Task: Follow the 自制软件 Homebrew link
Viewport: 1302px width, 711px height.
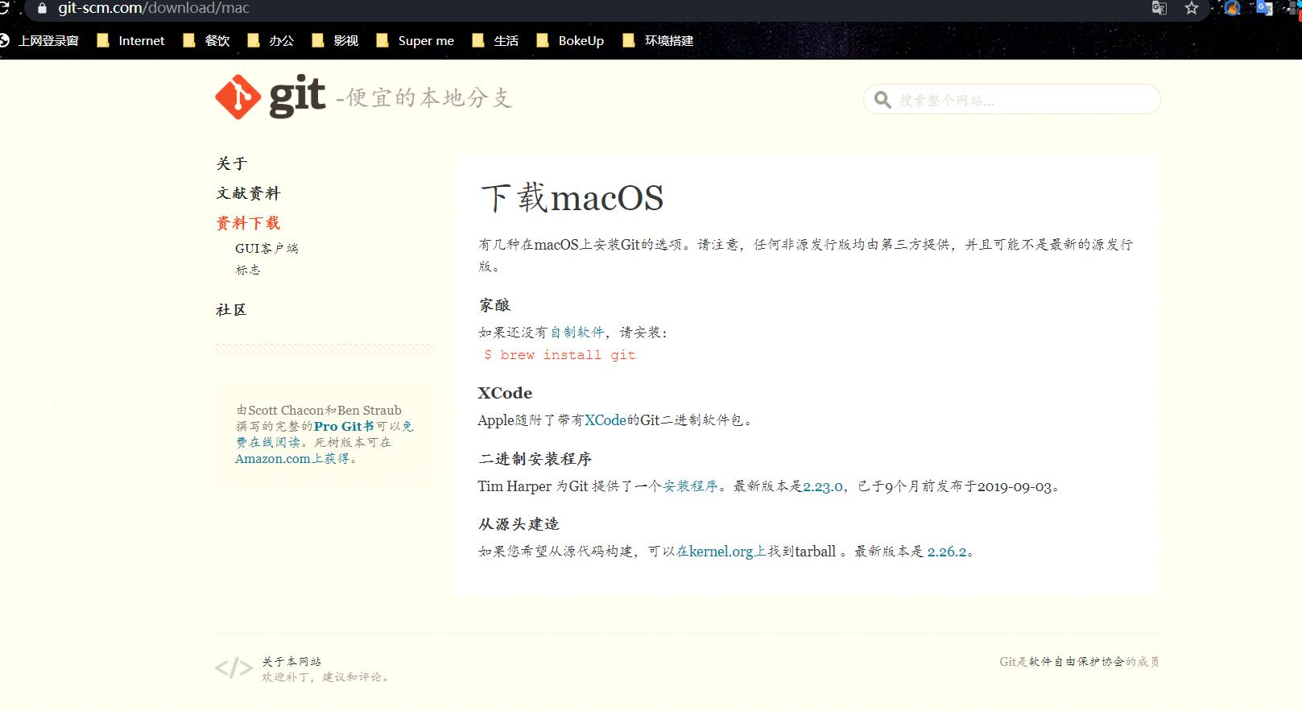Action: (577, 332)
